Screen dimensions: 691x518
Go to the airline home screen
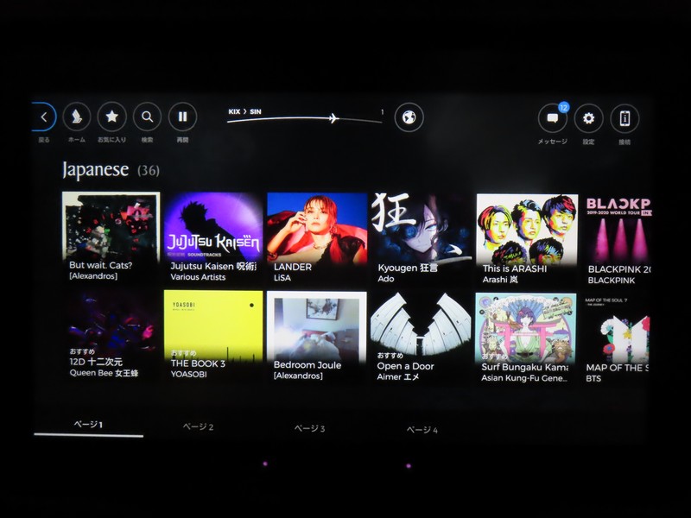(77, 117)
